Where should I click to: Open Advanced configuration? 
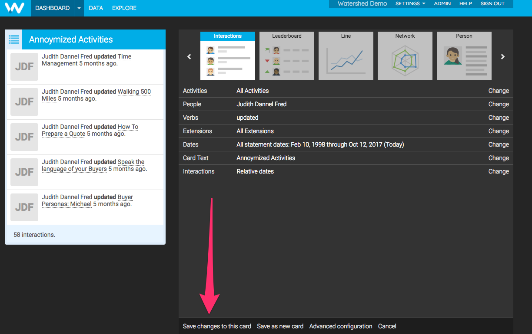click(x=340, y=326)
